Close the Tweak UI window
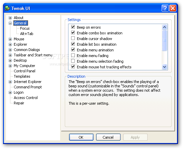183x149 pixels. (173, 8)
